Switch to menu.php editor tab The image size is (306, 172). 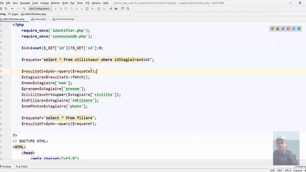pyautogui.click(x=40, y=19)
